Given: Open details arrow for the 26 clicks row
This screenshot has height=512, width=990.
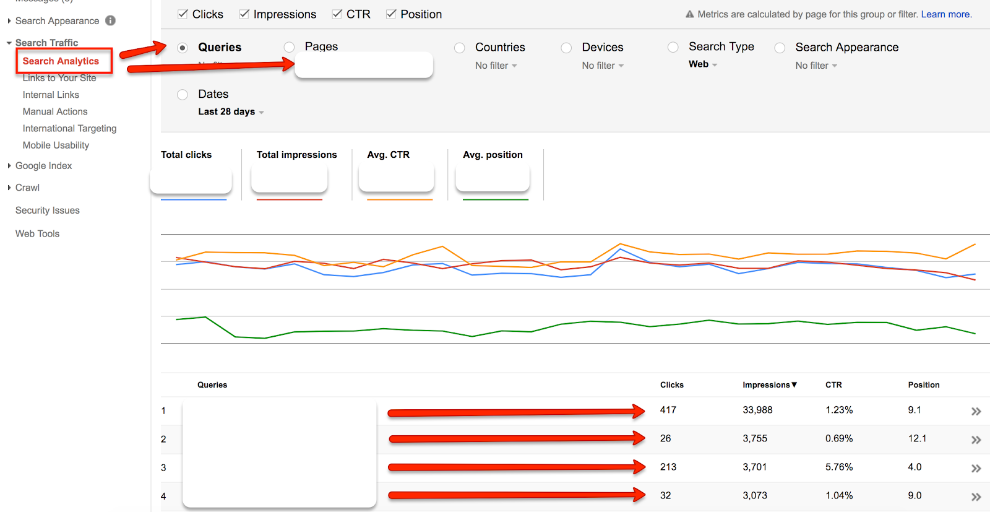Looking at the screenshot, I should pyautogui.click(x=976, y=440).
